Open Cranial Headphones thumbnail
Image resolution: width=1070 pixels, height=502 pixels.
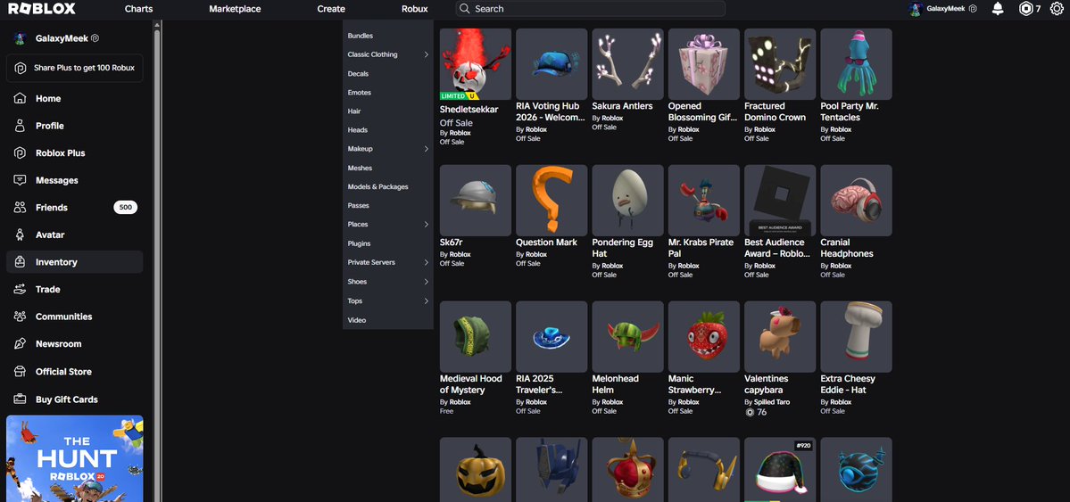[x=857, y=201]
